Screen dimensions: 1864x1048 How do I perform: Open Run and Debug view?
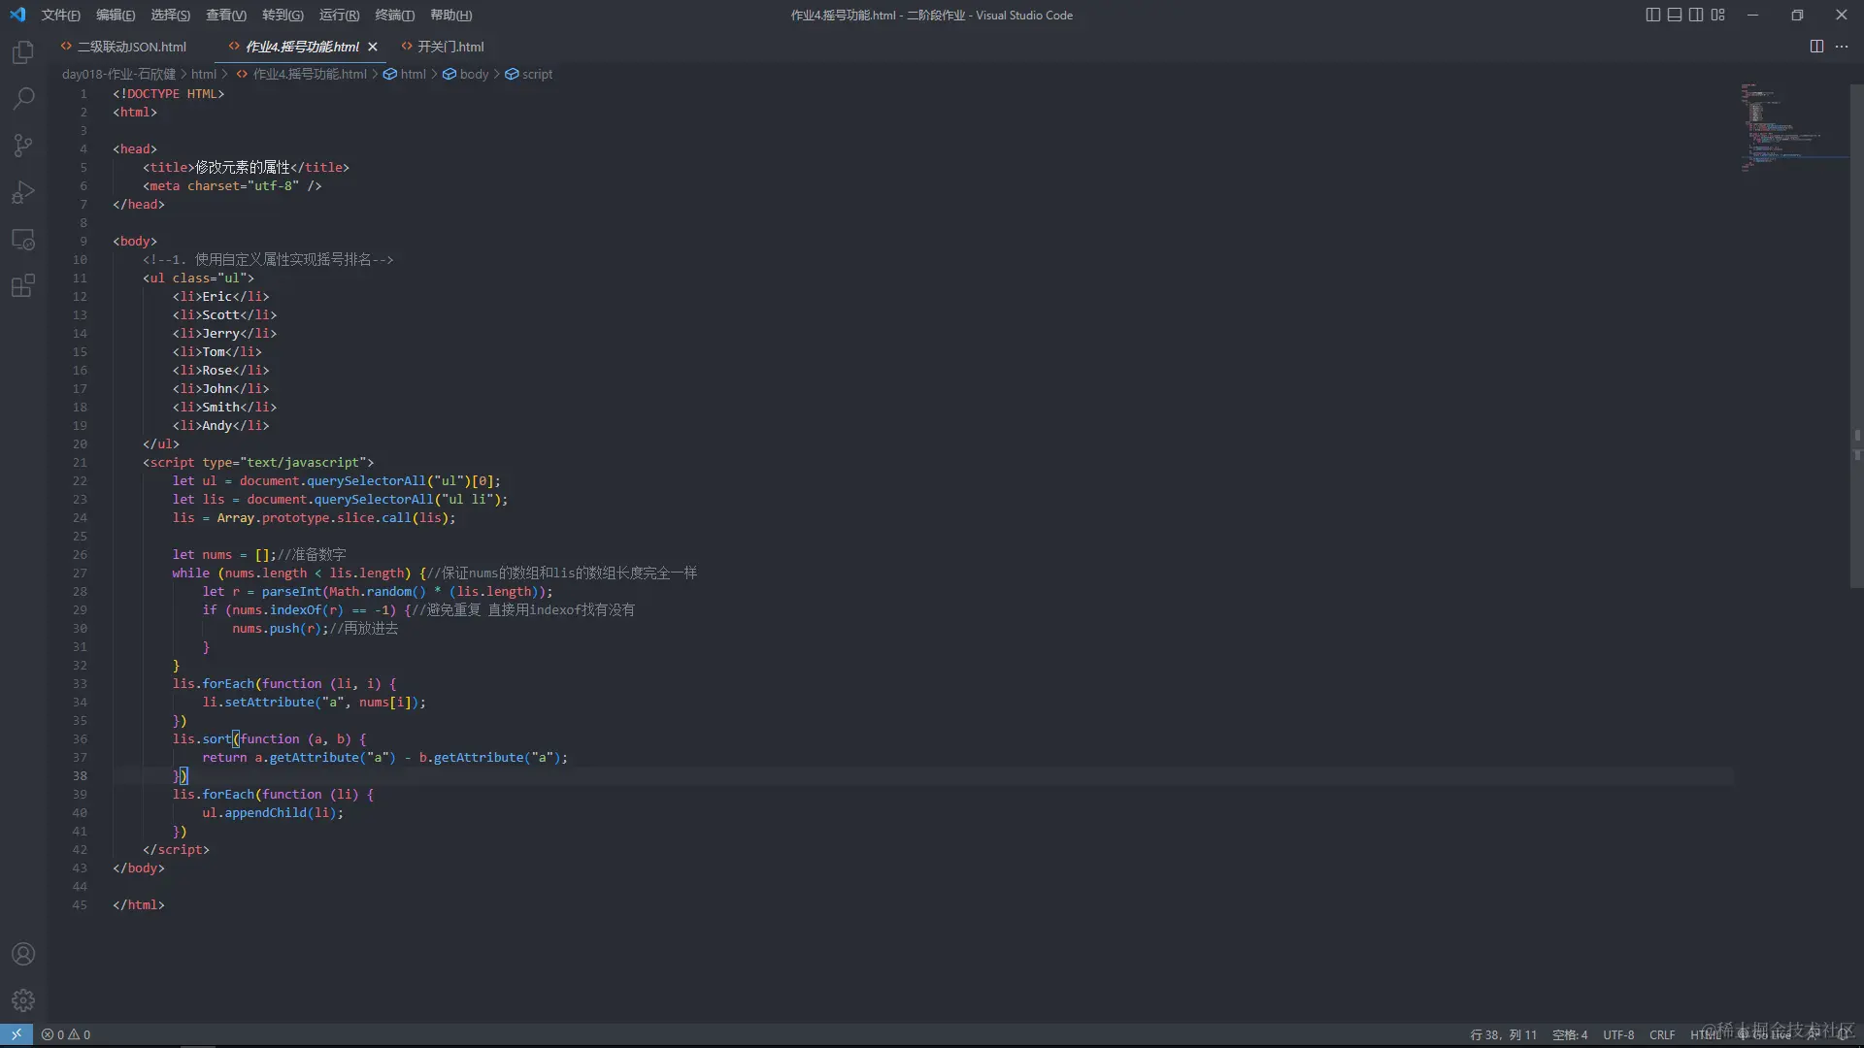(23, 192)
